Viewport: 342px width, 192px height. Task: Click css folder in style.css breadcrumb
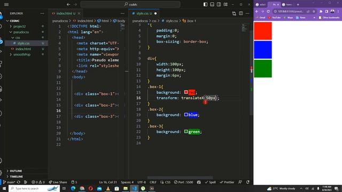coord(154,21)
